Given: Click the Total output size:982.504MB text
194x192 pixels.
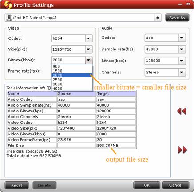Looking at the screenshot, I should click(x=34, y=156).
